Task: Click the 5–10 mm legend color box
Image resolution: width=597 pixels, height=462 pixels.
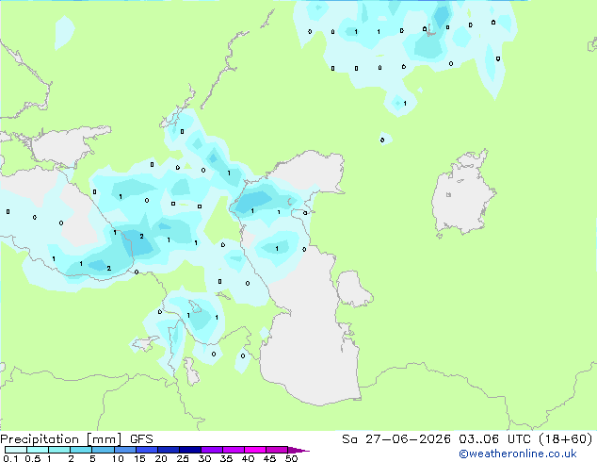Action: pos(103,450)
